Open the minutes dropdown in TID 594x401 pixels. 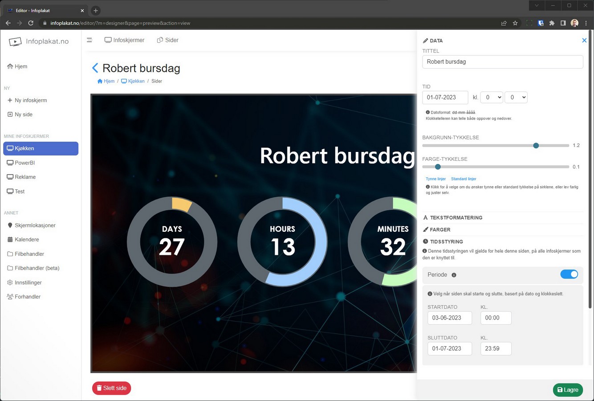(516, 97)
